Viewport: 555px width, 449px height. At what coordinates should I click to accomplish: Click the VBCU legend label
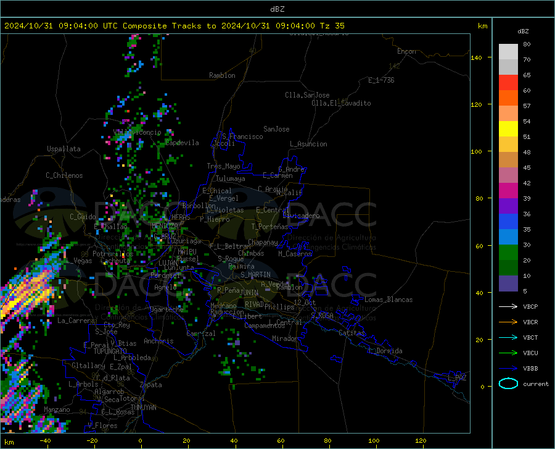point(530,353)
